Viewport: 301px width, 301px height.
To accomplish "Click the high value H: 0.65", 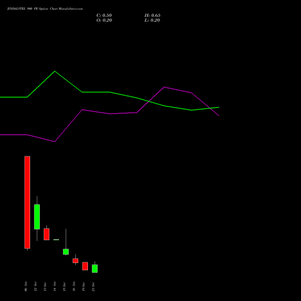I will pos(152,16).
